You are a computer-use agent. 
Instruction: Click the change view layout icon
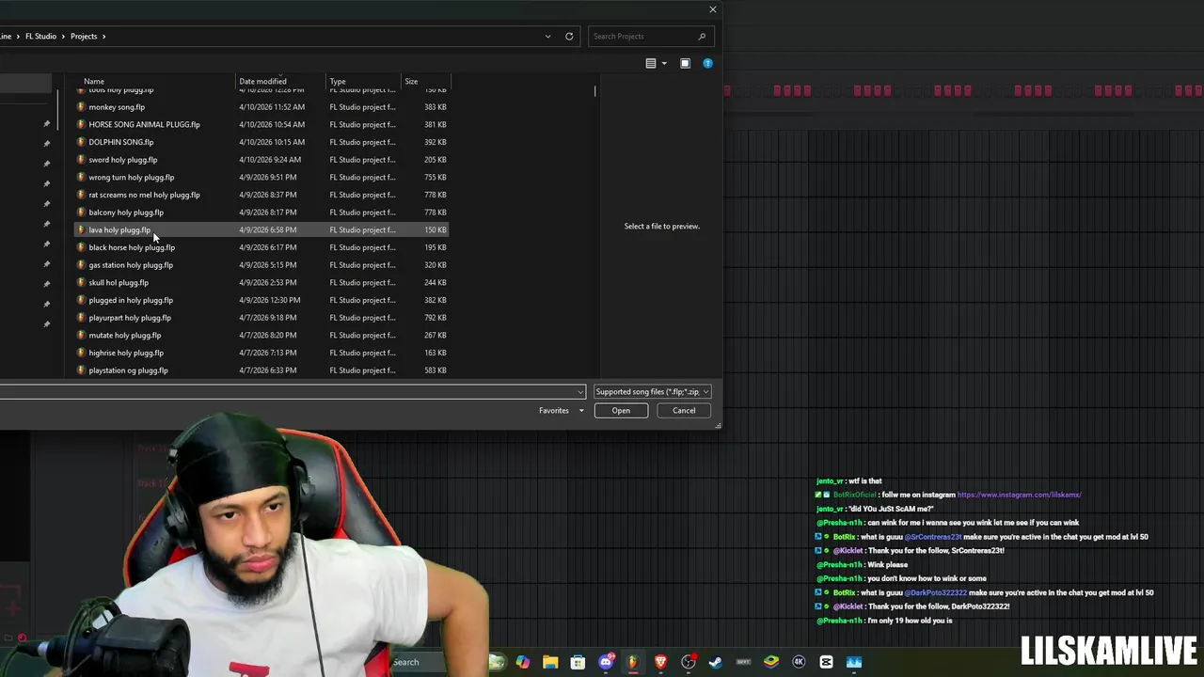point(651,63)
